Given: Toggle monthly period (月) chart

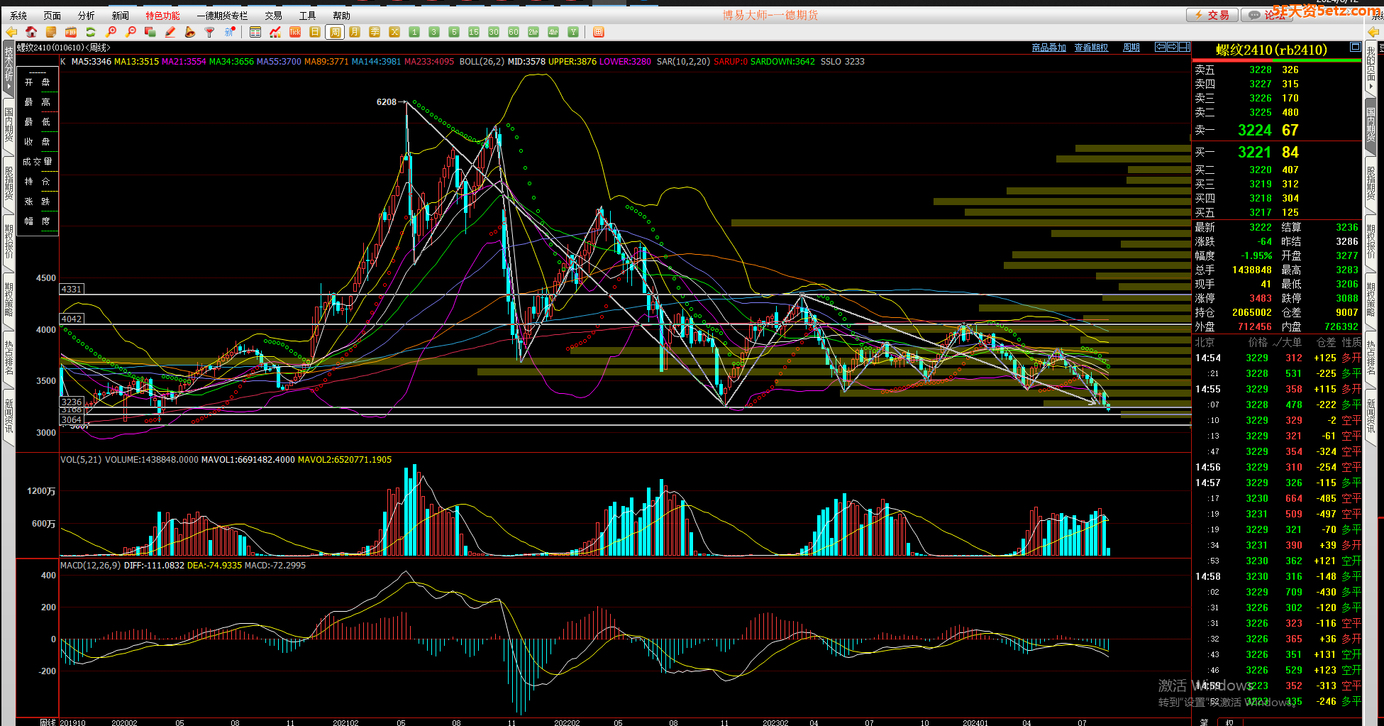Looking at the screenshot, I should [355, 32].
